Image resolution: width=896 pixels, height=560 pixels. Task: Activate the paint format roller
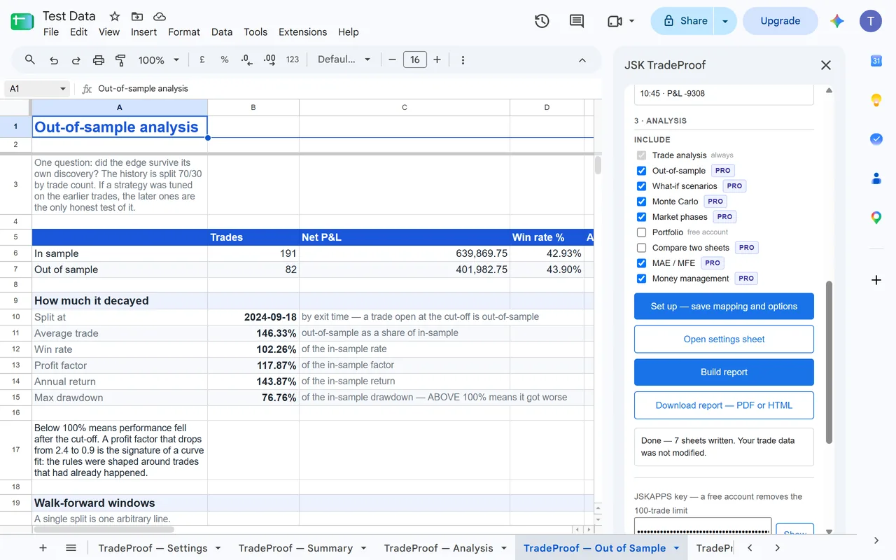(120, 60)
